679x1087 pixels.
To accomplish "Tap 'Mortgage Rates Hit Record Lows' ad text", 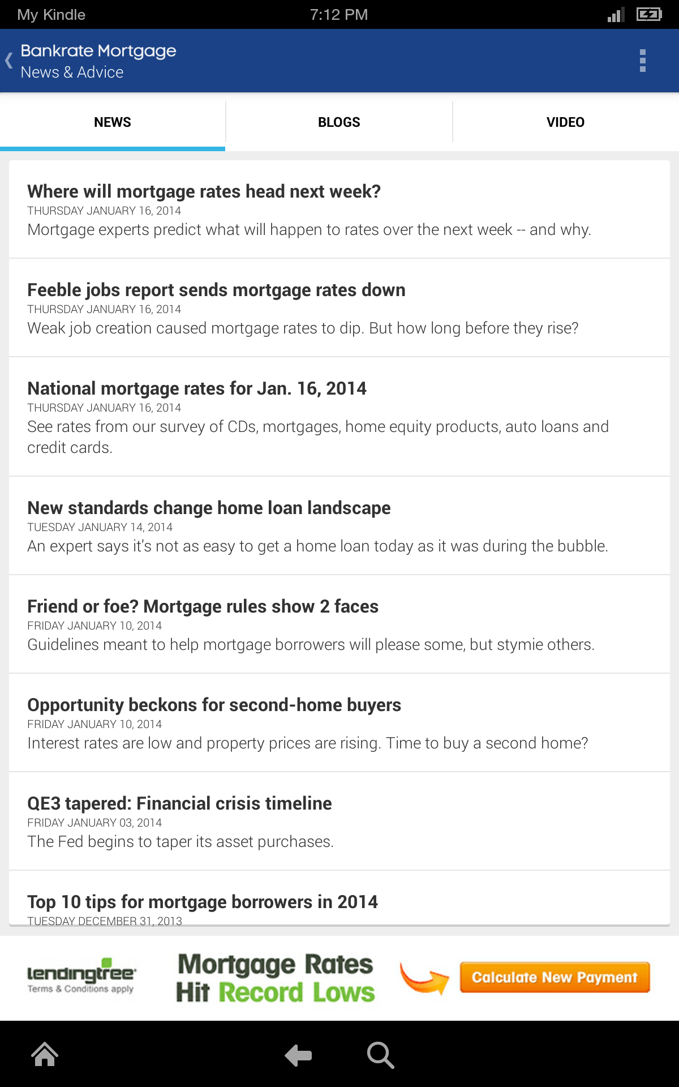I will [x=276, y=978].
